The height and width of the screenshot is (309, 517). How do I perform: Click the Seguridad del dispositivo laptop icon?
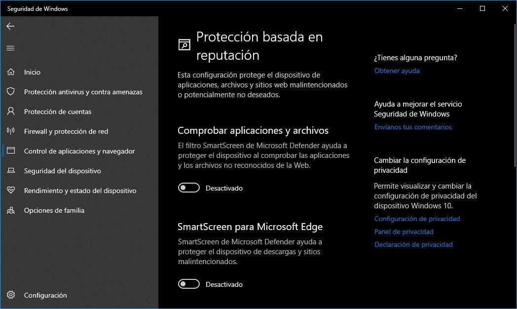[11, 171]
